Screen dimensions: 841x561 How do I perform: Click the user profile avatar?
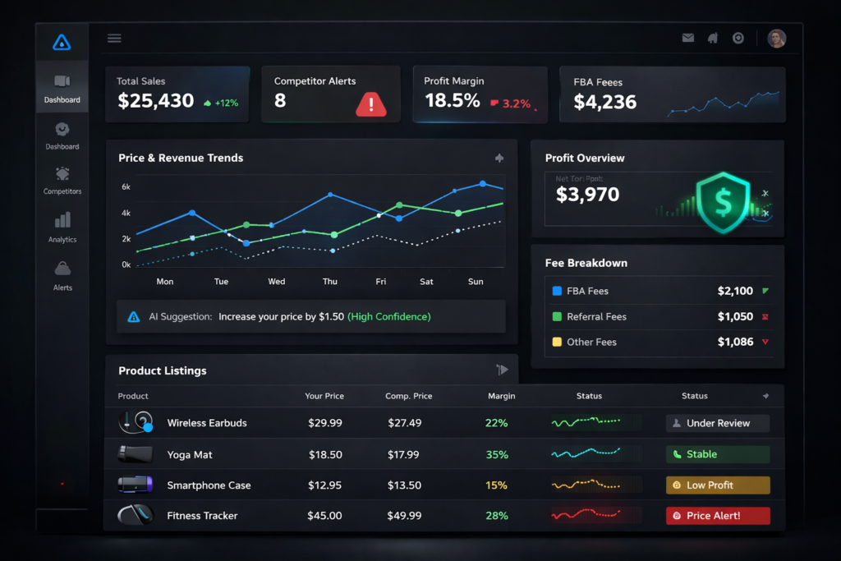click(x=776, y=38)
